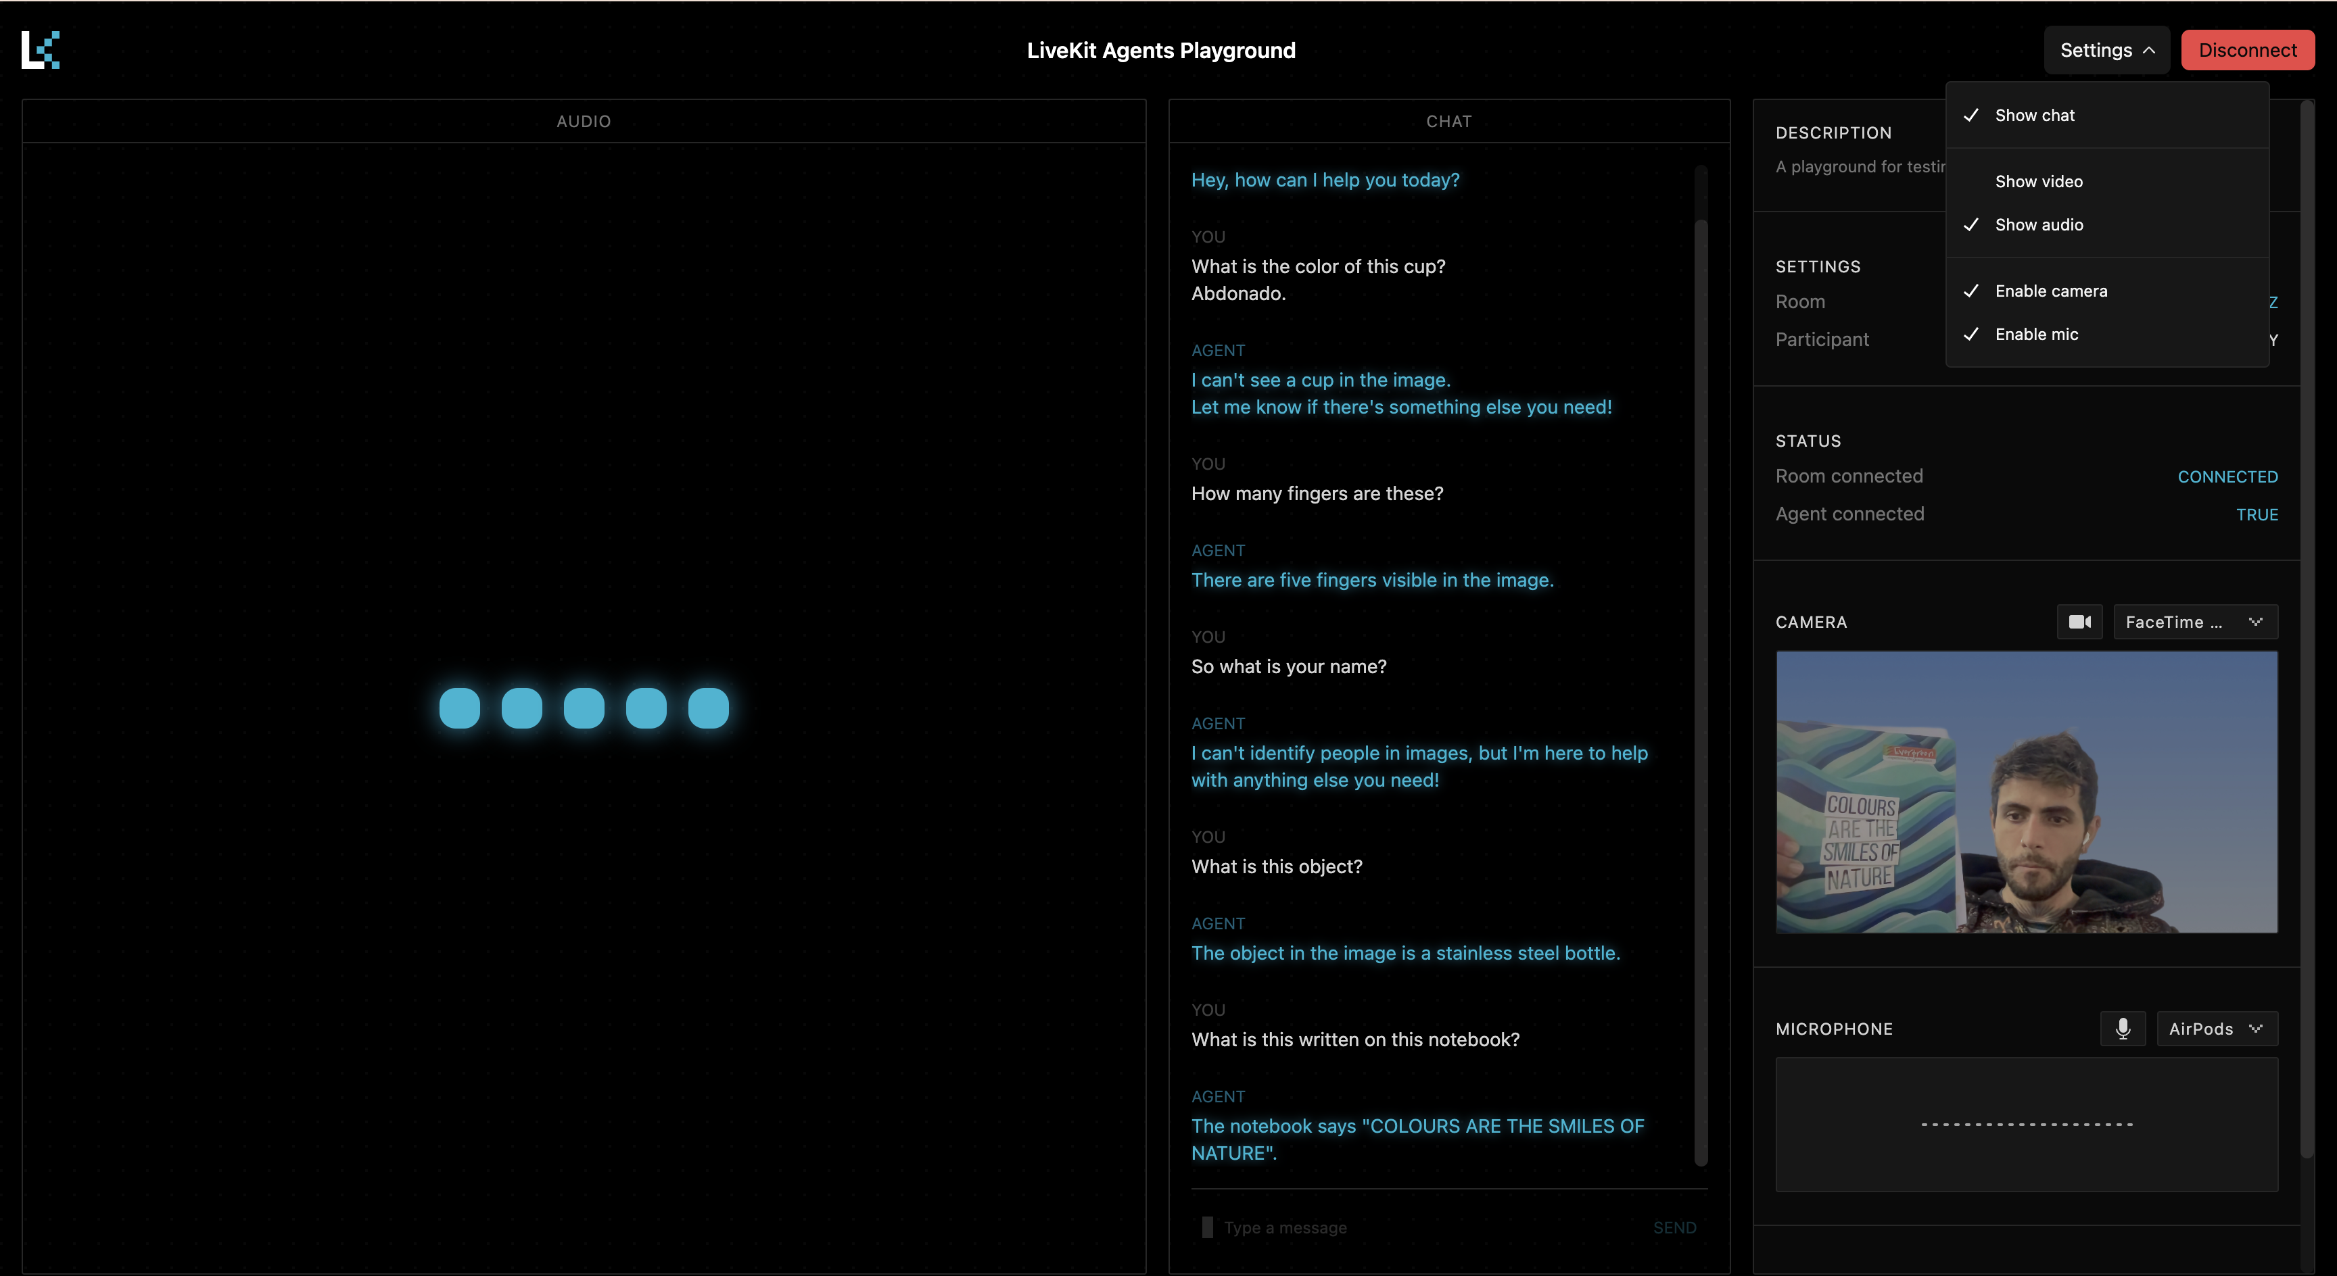Click the Settings chevron arrow icon
This screenshot has height=1276, width=2337.
pyautogui.click(x=2148, y=51)
